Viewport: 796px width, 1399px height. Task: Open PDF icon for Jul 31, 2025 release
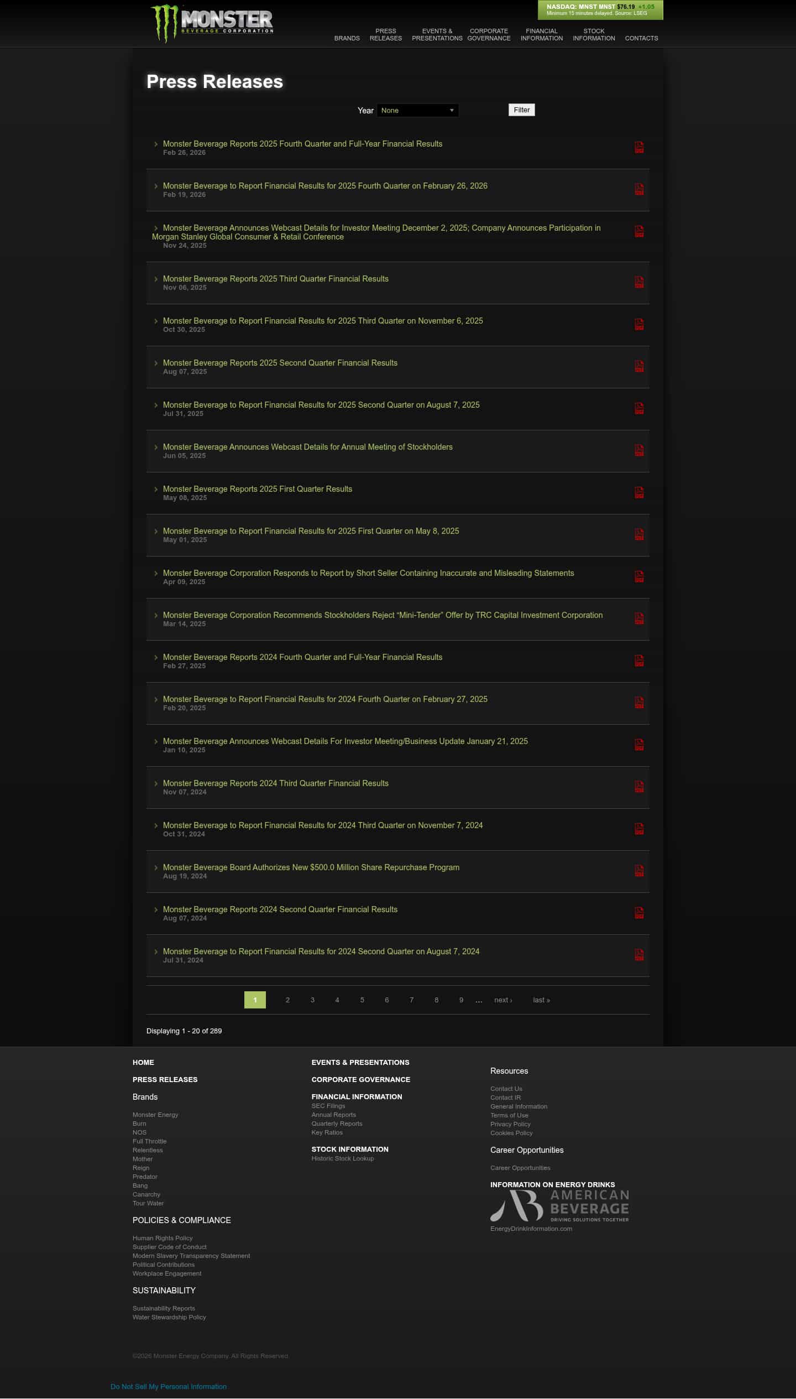click(639, 408)
